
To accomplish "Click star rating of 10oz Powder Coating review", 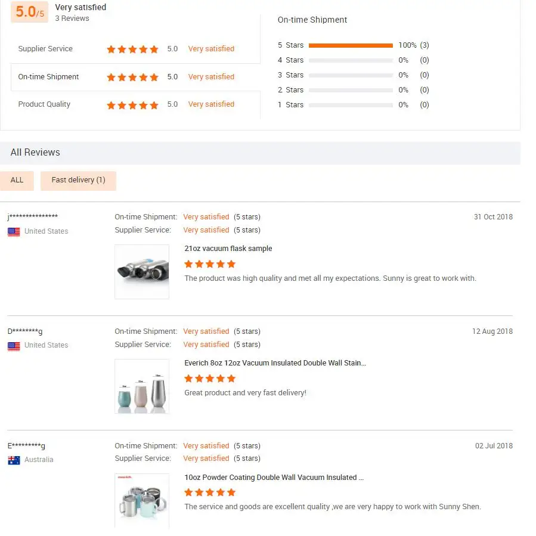I will [x=210, y=492].
